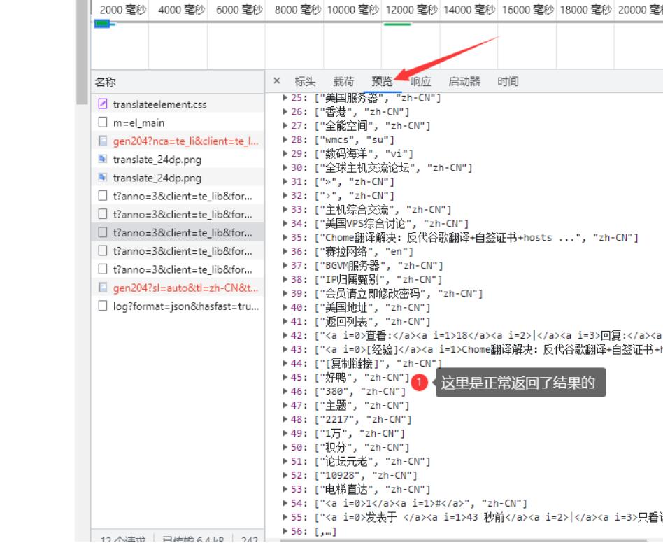
Task: Expand array entry 30 全球主机交流论坛
Action: click(x=285, y=168)
